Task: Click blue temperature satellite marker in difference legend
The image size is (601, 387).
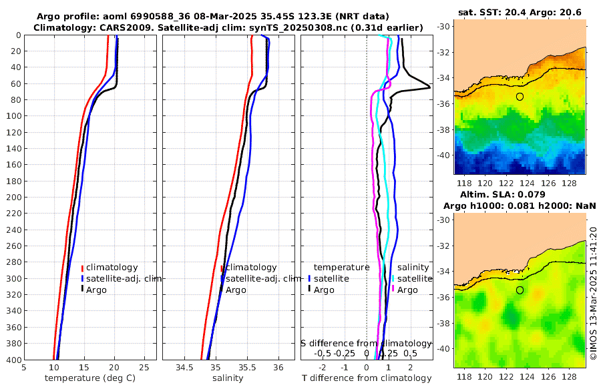Action: pos(309,278)
